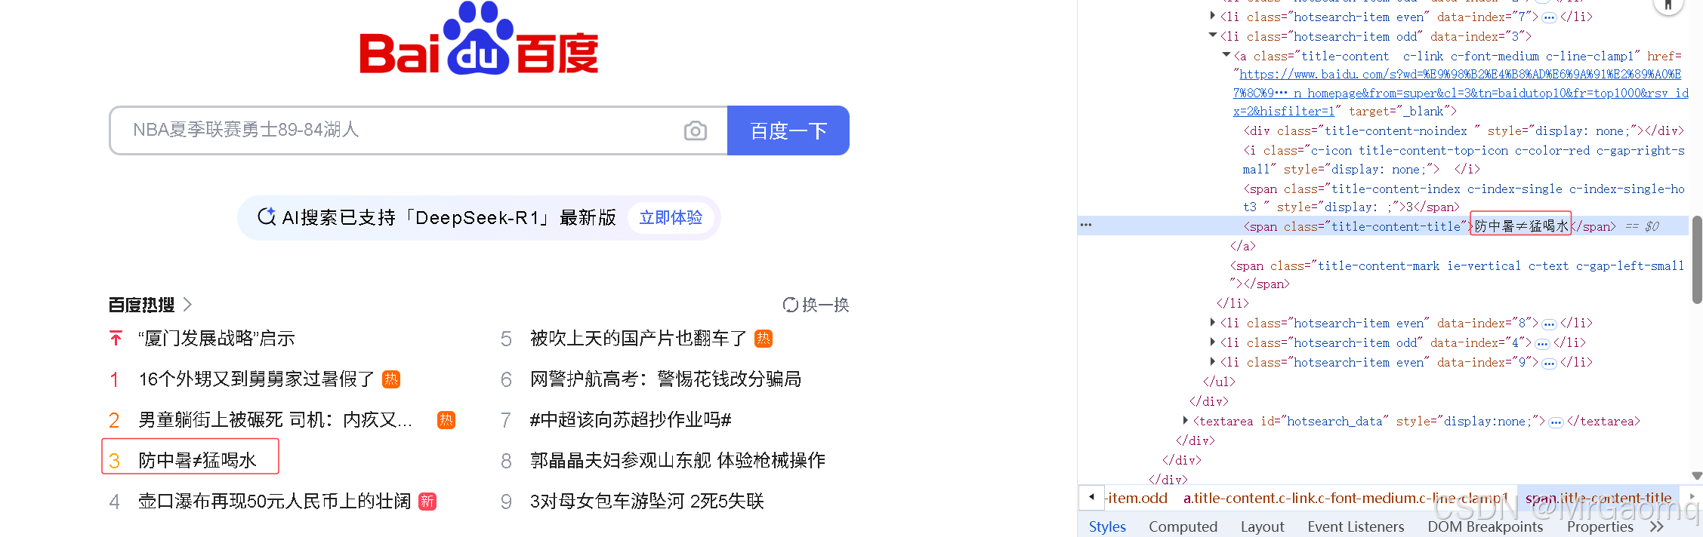Click breadcrumb a.title-content.c-link
This screenshot has width=1703, height=537.
pos(1346,498)
